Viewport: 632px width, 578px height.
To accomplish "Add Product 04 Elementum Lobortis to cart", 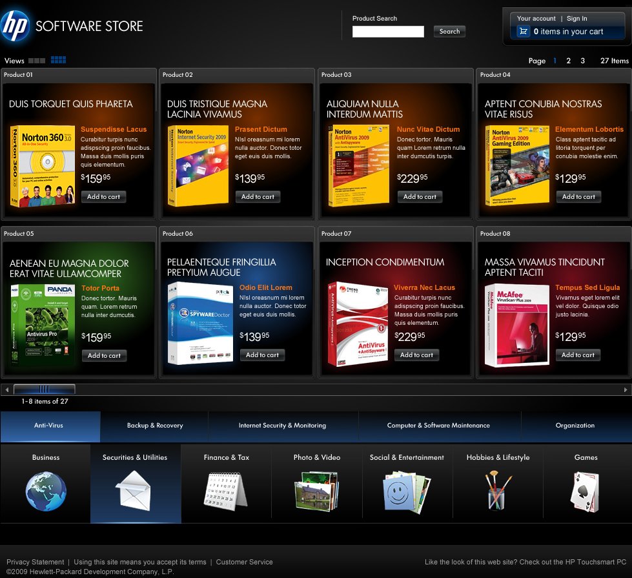I will pos(578,197).
